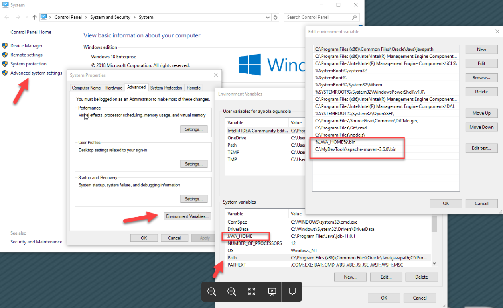Click Move Down button
Screen dimensions: 503x308
[x=481, y=127]
